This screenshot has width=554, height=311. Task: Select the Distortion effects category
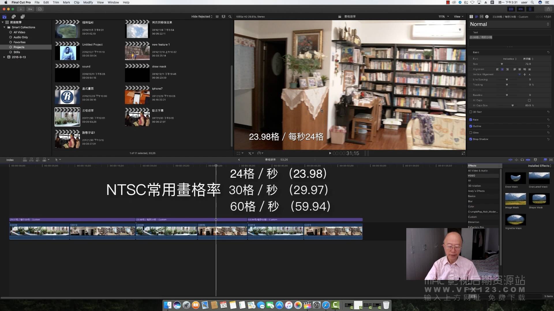473,222
